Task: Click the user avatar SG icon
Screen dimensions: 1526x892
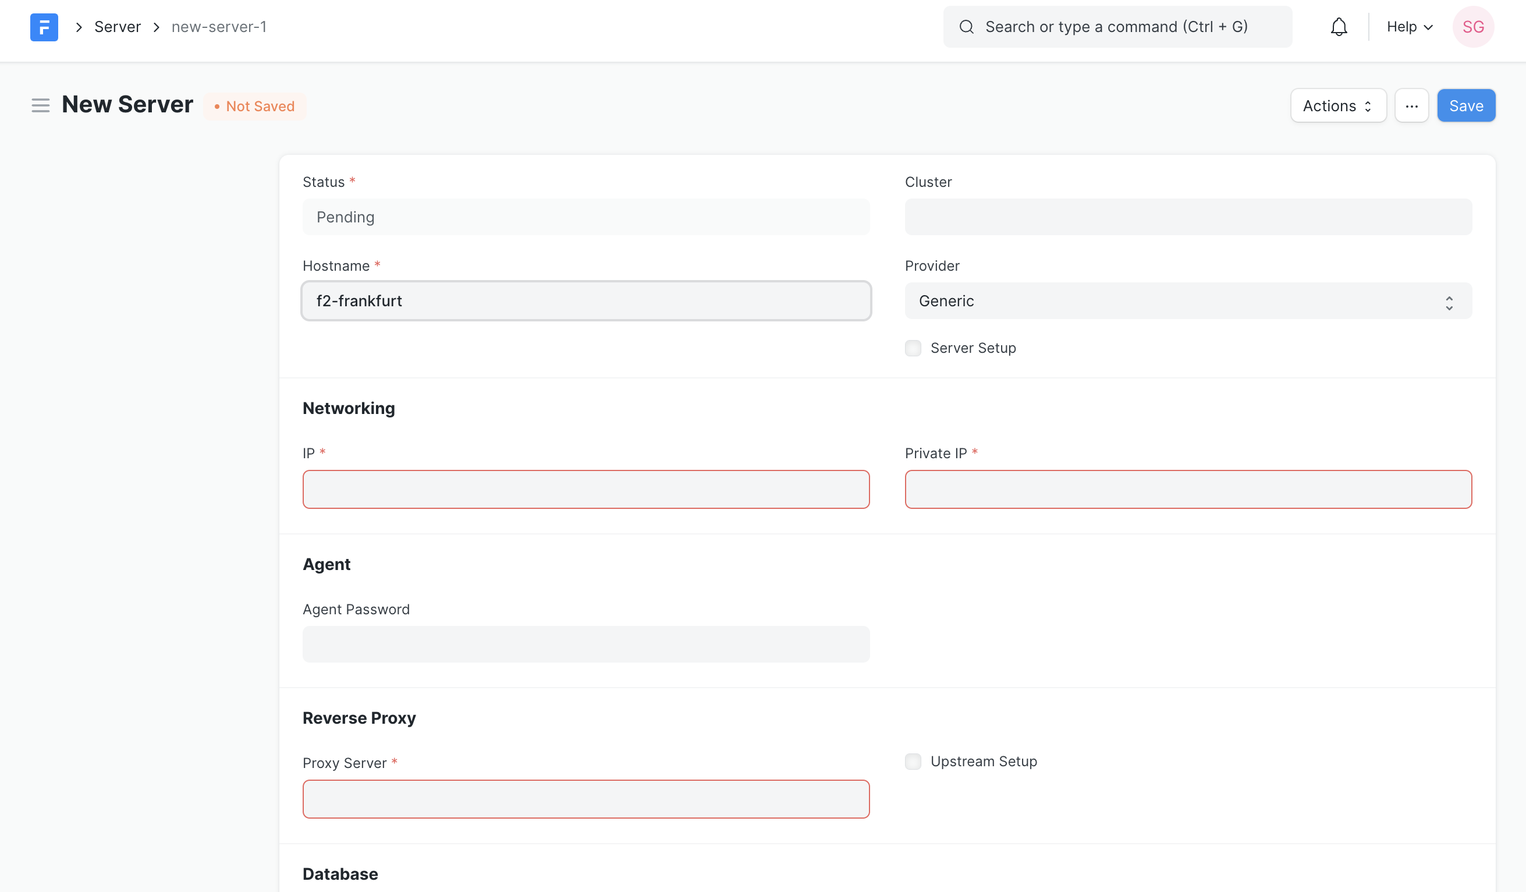Action: 1474,27
